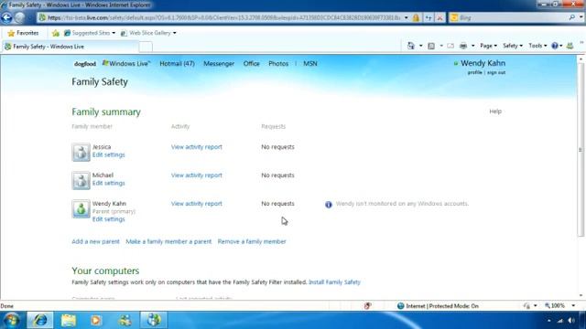Click the Messenger icon in the command bar
Viewport: 586px width, 329px height.
(570, 46)
